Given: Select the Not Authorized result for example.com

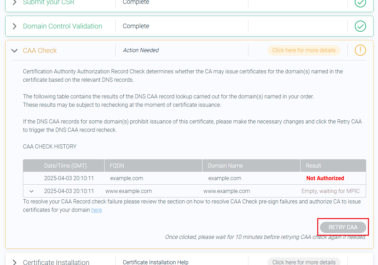Looking at the screenshot, I should pyautogui.click(x=325, y=178).
